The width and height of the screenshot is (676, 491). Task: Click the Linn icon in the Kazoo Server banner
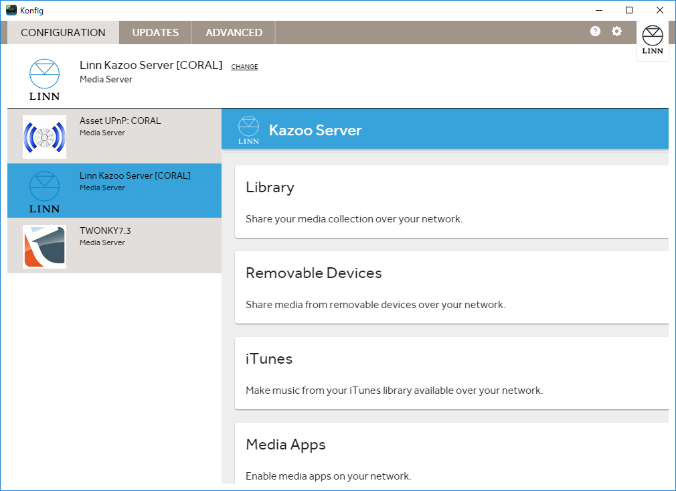pyautogui.click(x=248, y=131)
